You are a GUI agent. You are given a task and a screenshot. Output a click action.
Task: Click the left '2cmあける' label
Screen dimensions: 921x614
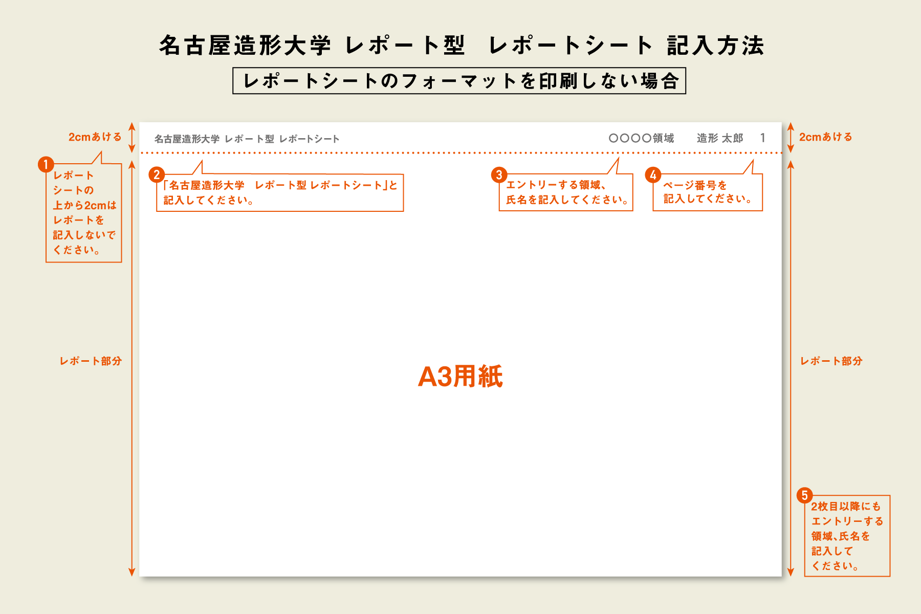[95, 137]
